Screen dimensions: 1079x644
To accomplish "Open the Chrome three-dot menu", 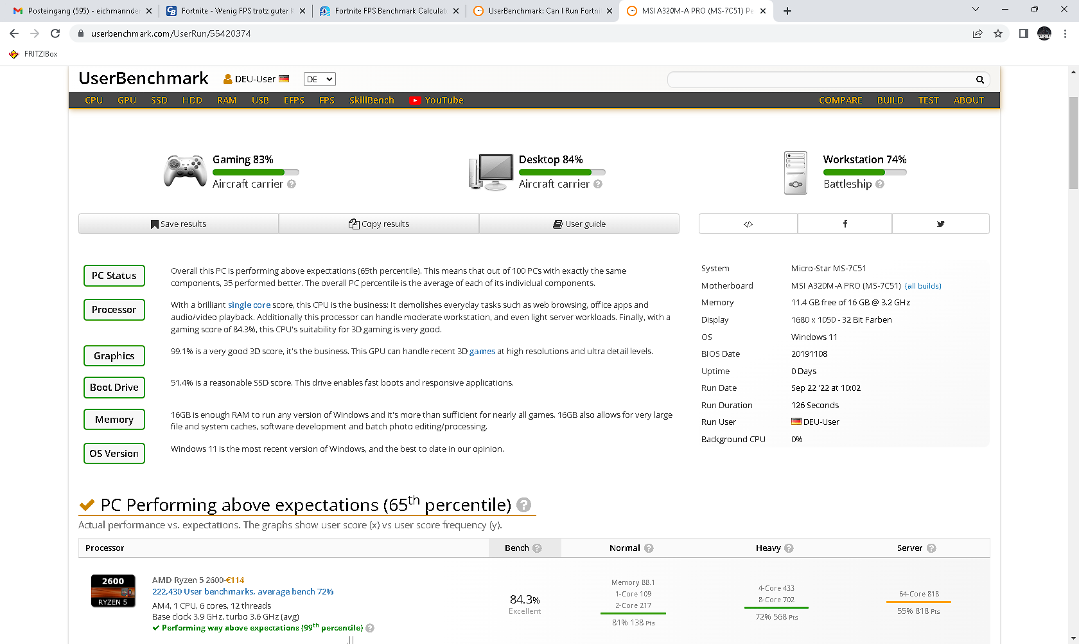I will click(x=1065, y=33).
